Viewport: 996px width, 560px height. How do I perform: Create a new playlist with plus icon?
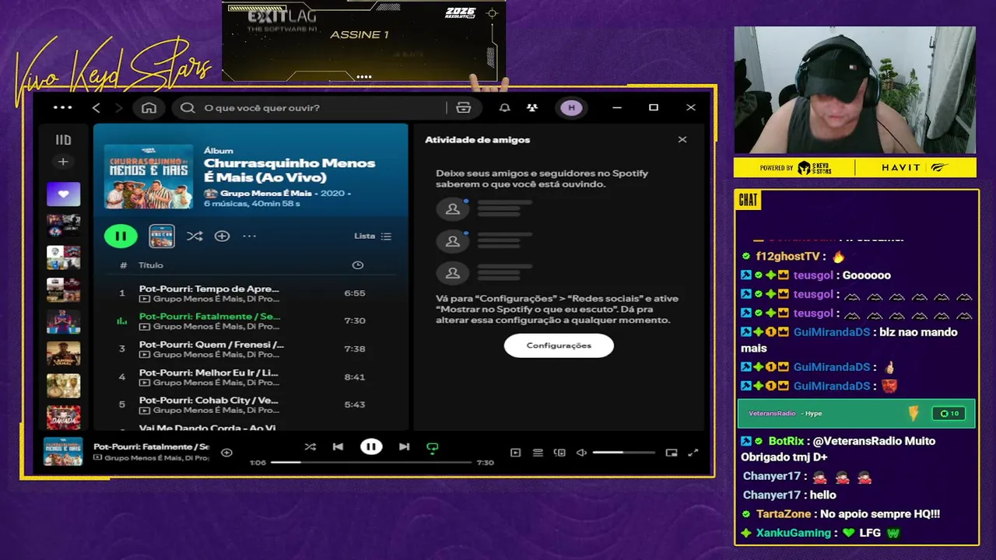coord(63,162)
